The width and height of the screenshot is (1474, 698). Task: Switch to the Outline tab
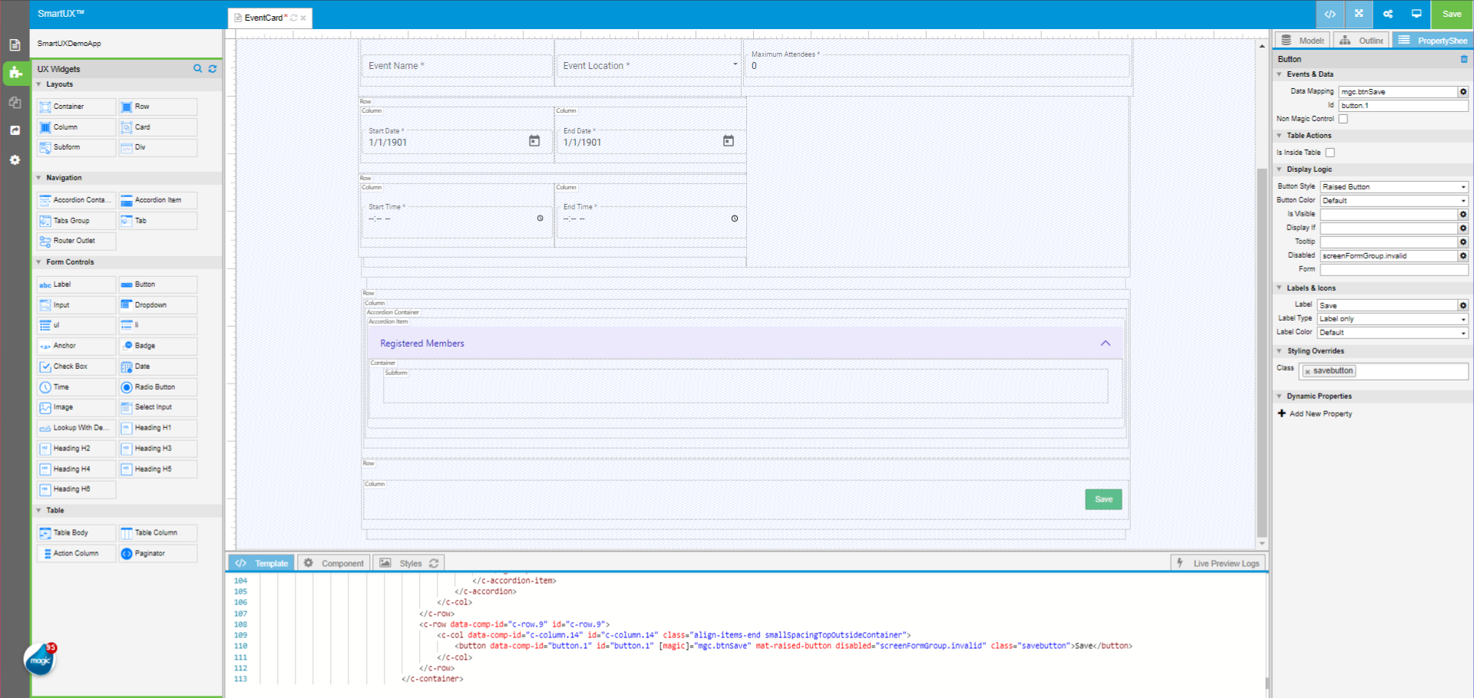tap(1362, 41)
